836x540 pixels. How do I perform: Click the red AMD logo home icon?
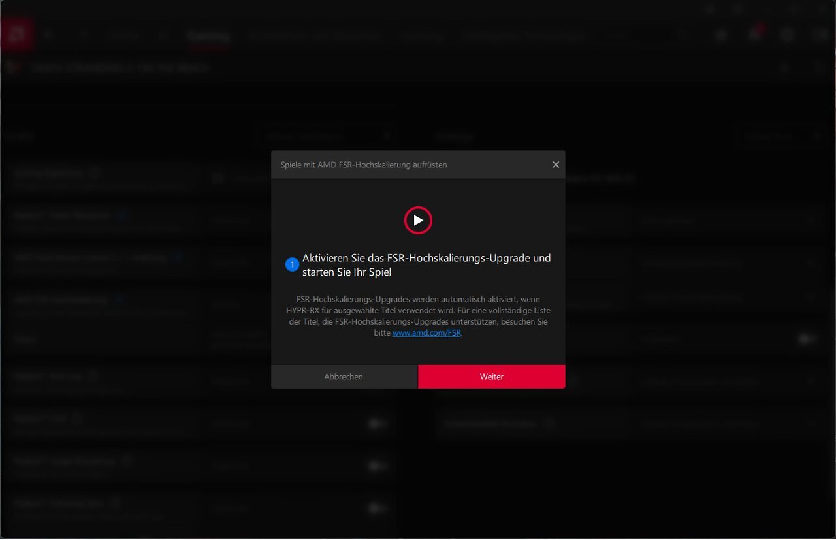[x=16, y=35]
